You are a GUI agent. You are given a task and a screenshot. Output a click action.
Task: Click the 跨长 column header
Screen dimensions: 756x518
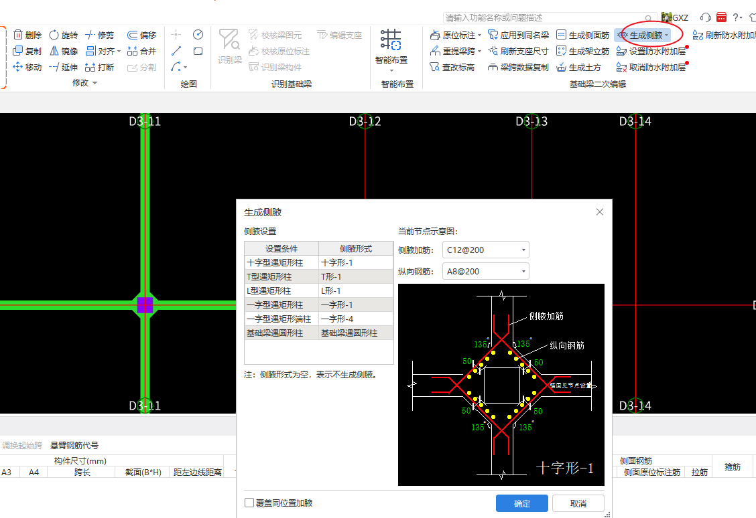(x=82, y=472)
